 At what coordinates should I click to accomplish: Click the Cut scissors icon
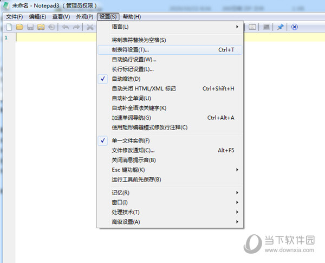click(90, 27)
